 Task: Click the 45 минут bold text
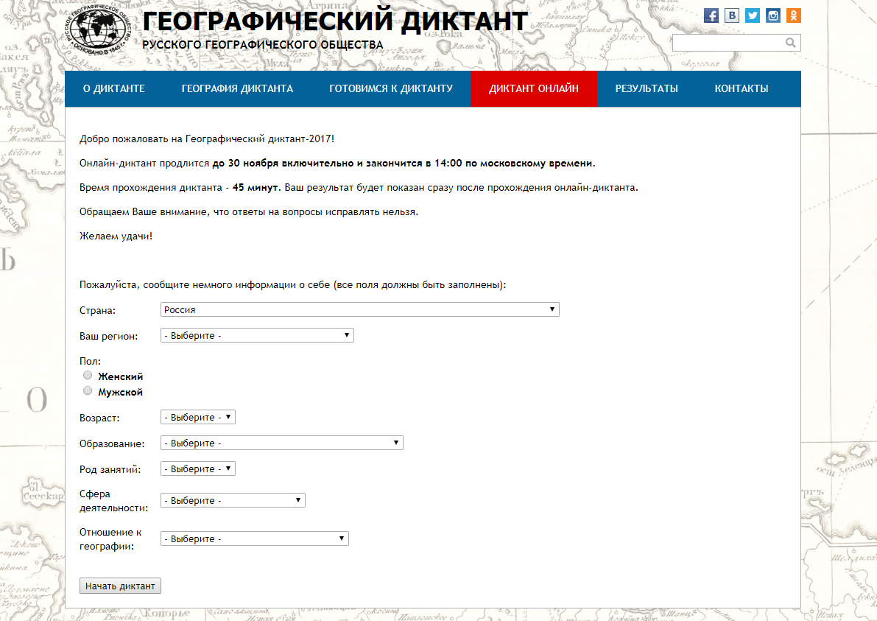pyautogui.click(x=255, y=187)
